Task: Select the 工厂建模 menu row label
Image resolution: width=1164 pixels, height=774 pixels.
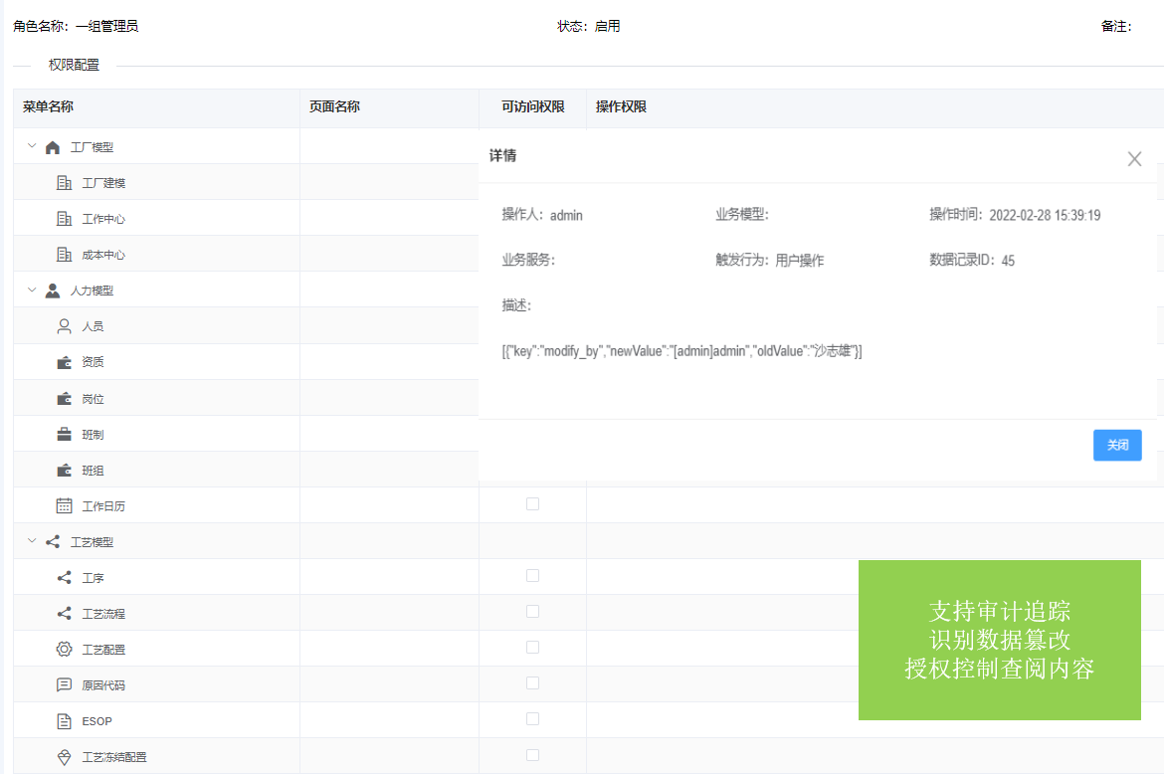Action: 103,183
